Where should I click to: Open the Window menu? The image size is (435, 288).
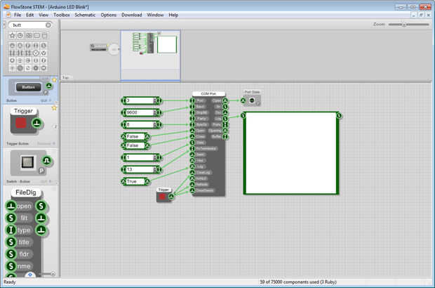(155, 15)
